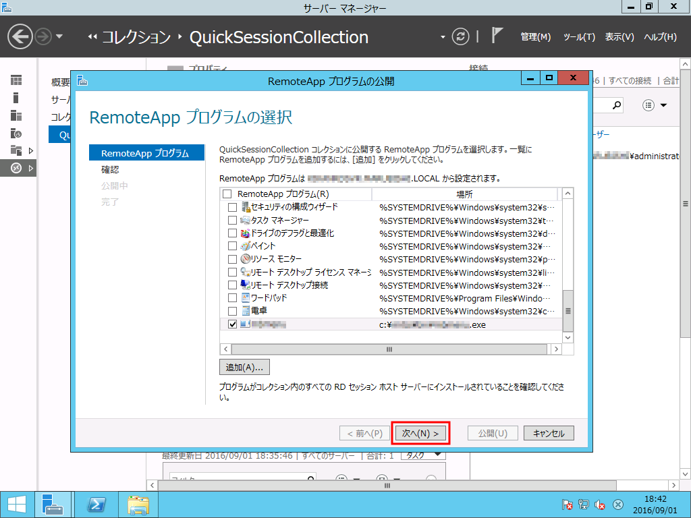This screenshot has width=691, height=518.
Task: Select the Local Server icon in the left sidebar
Action: click(x=16, y=98)
